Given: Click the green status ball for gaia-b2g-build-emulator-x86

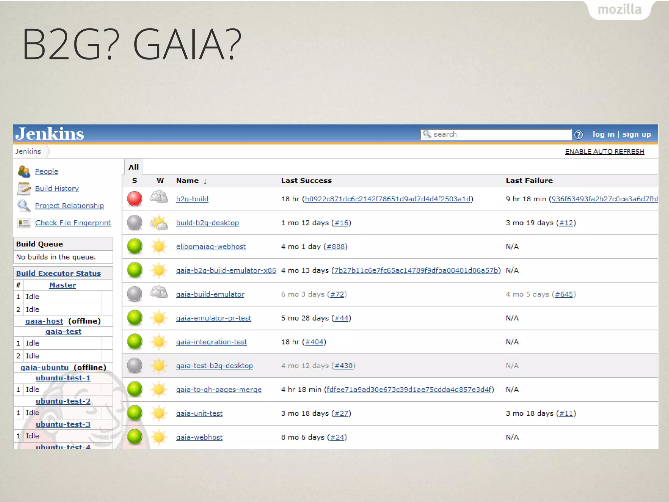Looking at the screenshot, I should point(135,270).
